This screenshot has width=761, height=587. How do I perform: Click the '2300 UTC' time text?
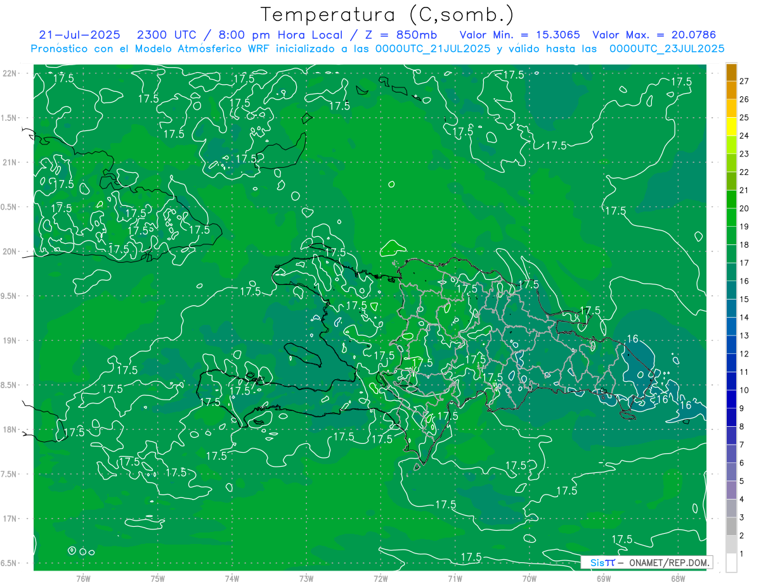click(x=166, y=35)
